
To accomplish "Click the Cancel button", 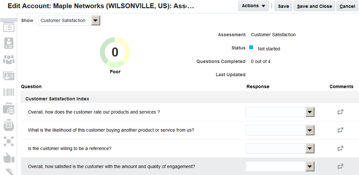I will (347, 6).
